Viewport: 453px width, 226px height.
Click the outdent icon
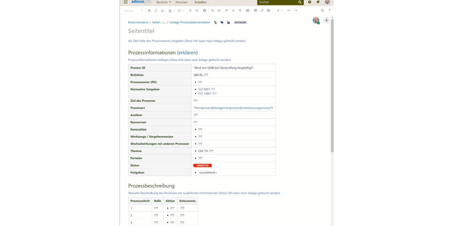(212, 11)
